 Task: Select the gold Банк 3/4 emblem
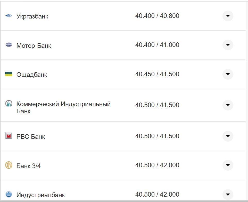(9, 165)
